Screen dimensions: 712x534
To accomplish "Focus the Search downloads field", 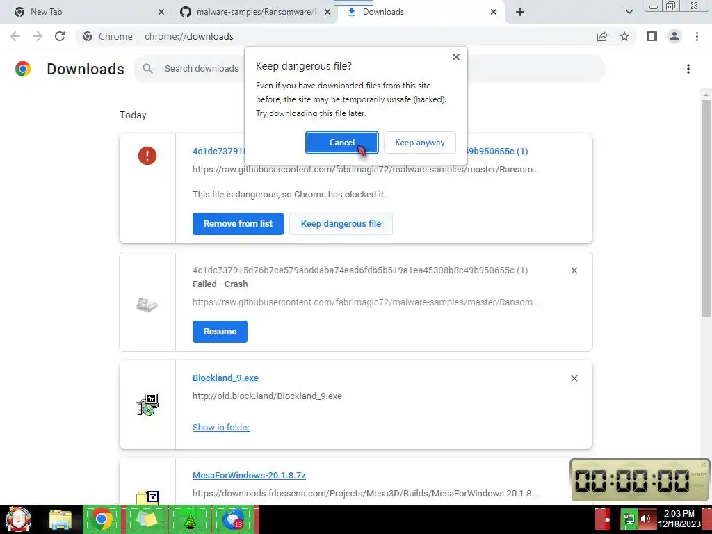I will coord(202,69).
